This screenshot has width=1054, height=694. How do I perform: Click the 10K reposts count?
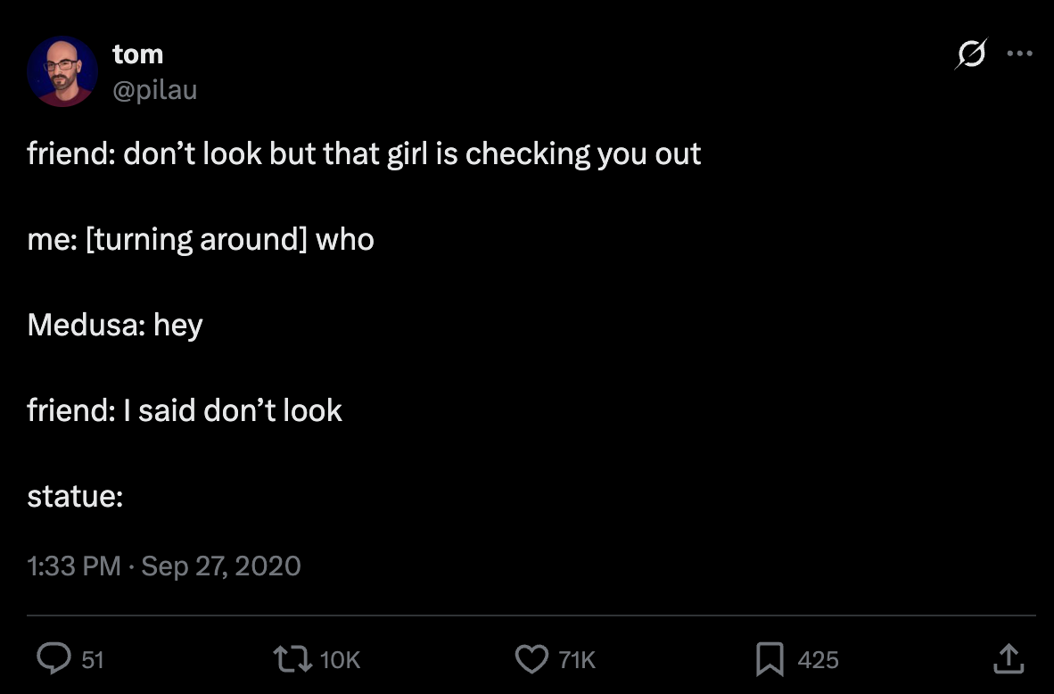[x=339, y=660]
